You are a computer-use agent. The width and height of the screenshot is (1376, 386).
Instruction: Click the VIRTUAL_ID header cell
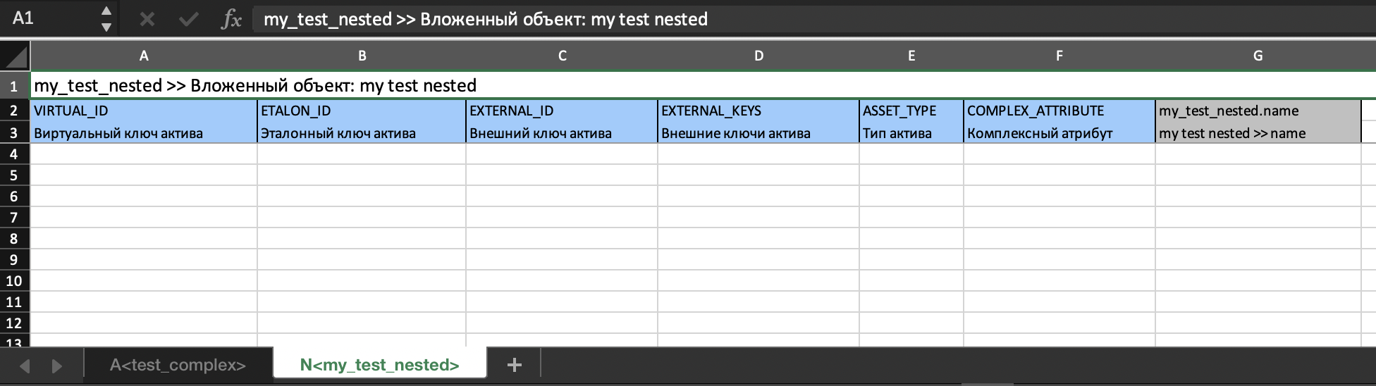pos(144,111)
